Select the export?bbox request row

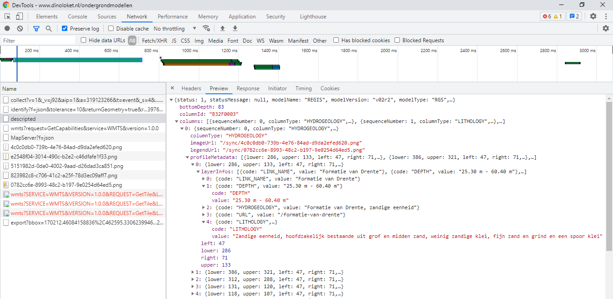(83, 223)
